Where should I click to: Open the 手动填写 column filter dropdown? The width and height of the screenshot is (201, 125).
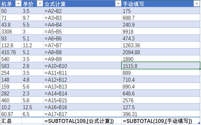click(x=197, y=4)
